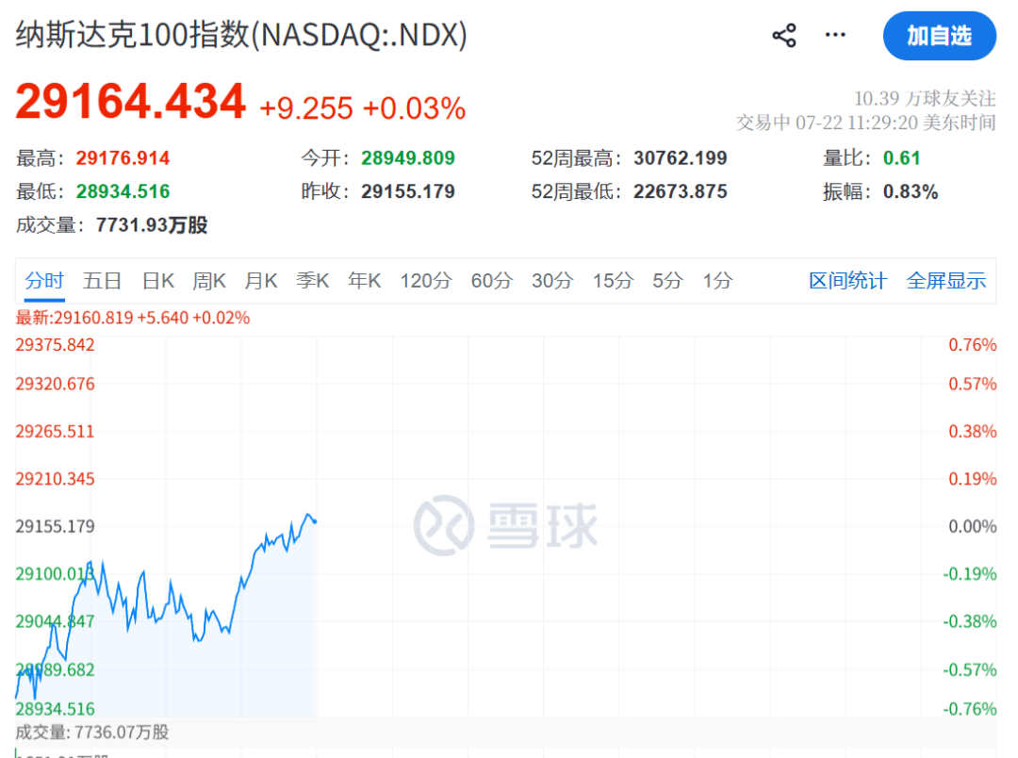Click the 雪球 watermark logo in the chart
This screenshot has width=1018, height=758.
coord(506,525)
